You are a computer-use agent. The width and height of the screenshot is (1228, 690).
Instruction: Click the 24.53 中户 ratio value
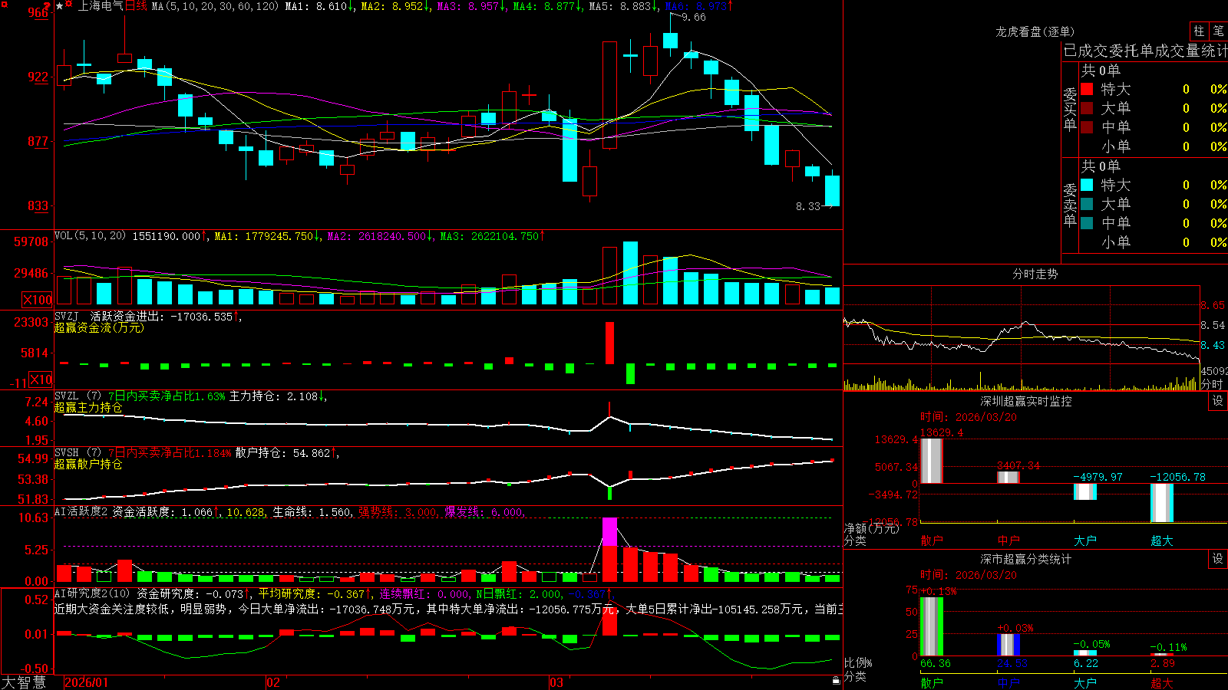click(1012, 663)
